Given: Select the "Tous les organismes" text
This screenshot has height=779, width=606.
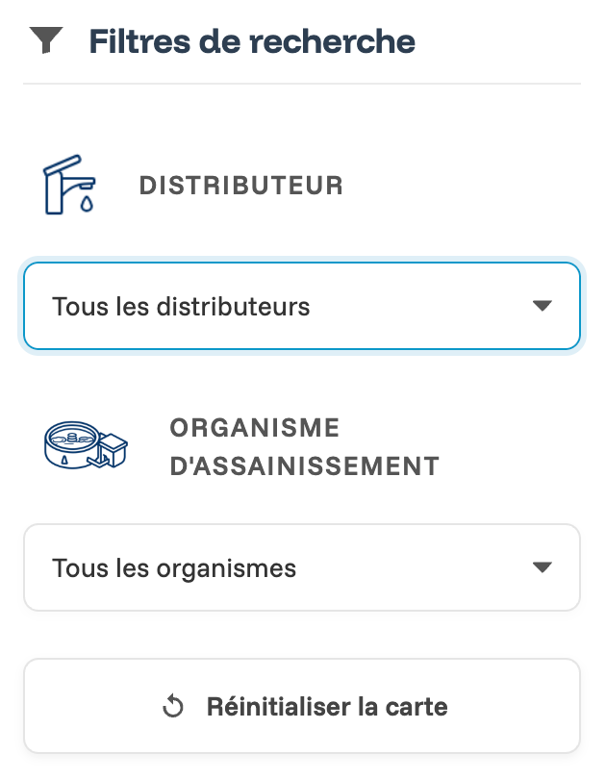Looking at the screenshot, I should coord(174,568).
